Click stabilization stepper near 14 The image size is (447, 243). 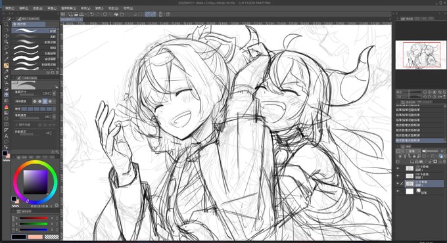(51, 133)
